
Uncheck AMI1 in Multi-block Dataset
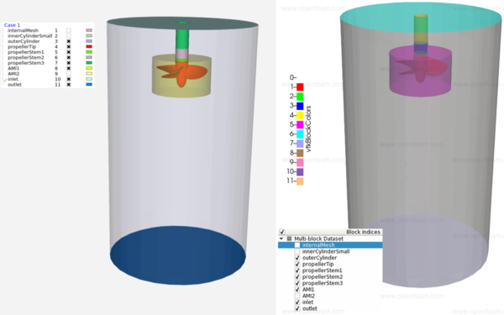pos(297,290)
